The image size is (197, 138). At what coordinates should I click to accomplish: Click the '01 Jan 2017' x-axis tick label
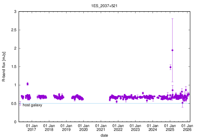[32, 128]
